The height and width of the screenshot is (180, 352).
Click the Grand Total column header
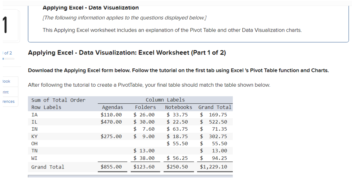[215, 107]
